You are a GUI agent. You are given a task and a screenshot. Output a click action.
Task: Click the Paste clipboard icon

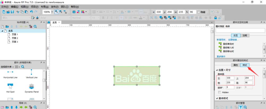pyautogui.click(x=26, y=12)
